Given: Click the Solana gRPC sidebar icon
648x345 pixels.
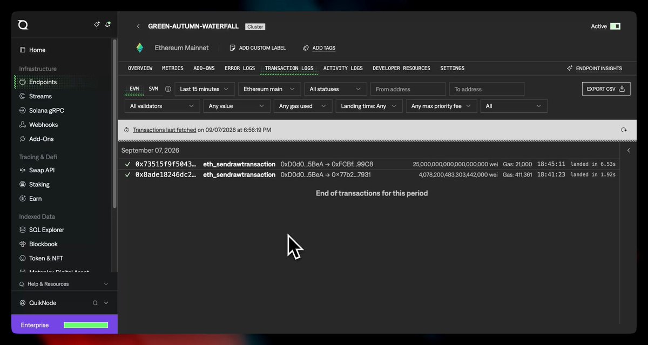Looking at the screenshot, I should tap(23, 111).
